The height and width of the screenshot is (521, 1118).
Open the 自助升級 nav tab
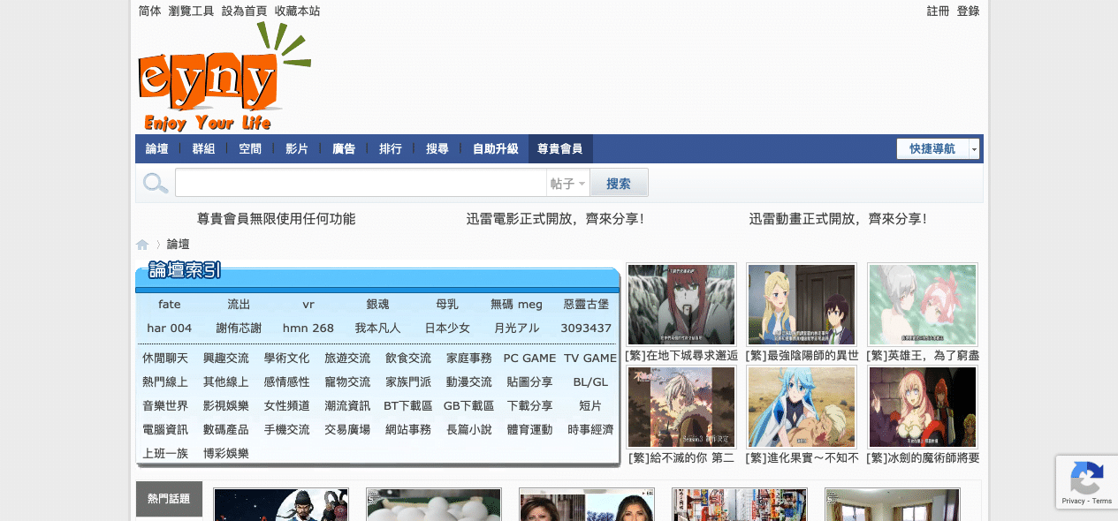pyautogui.click(x=496, y=149)
